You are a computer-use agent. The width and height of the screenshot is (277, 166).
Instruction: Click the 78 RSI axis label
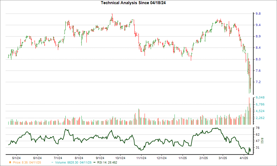[258, 128]
